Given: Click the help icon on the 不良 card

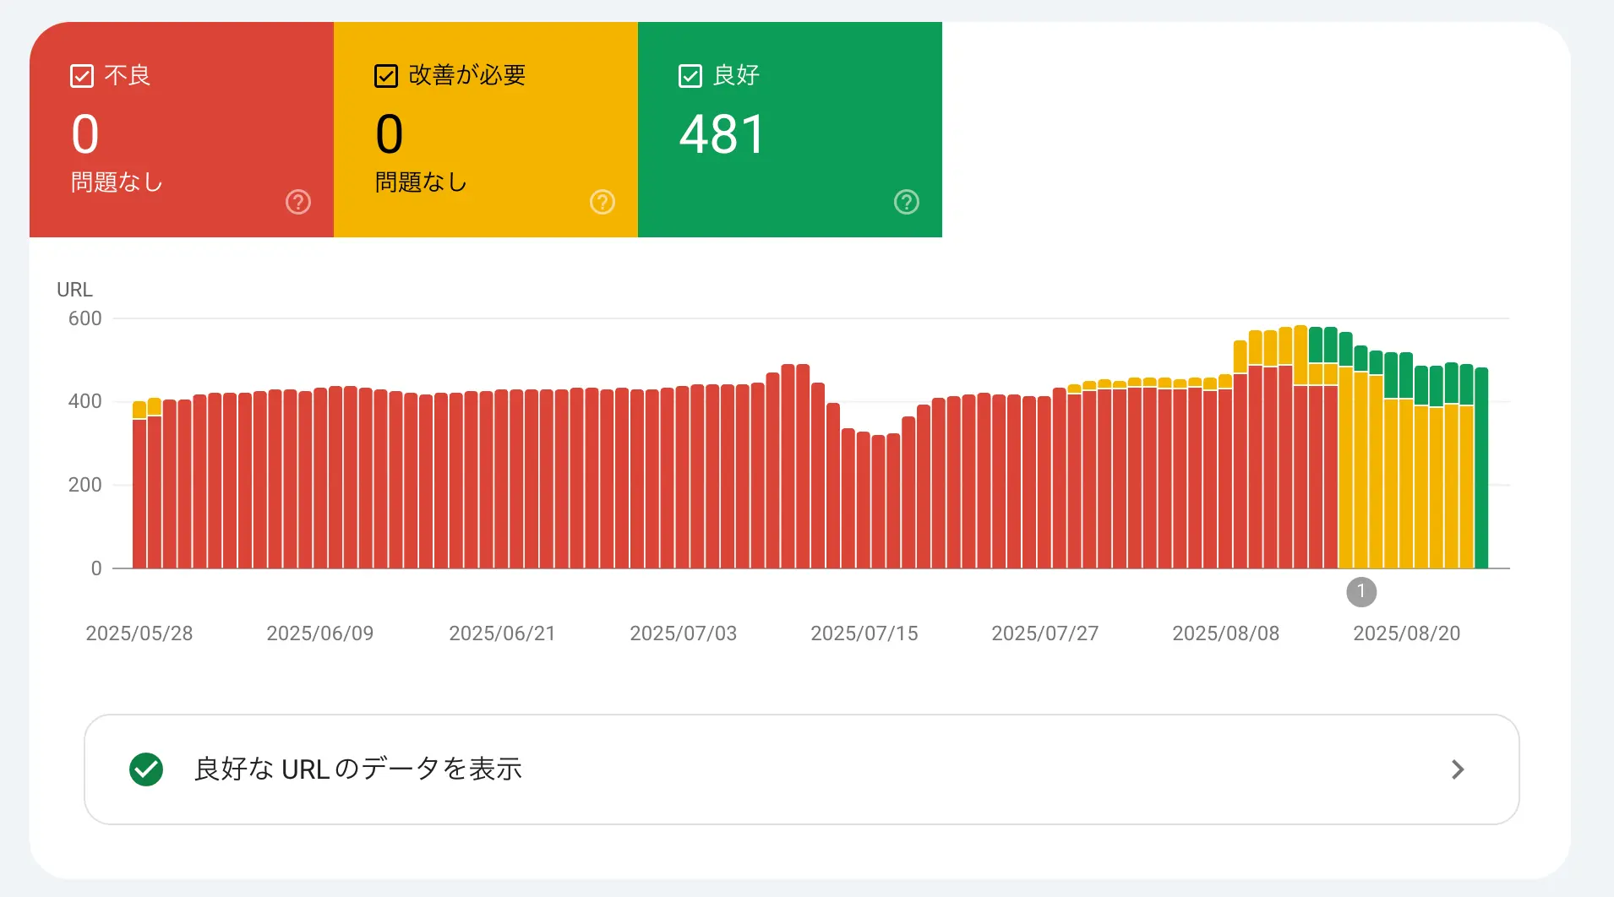Looking at the screenshot, I should [298, 202].
